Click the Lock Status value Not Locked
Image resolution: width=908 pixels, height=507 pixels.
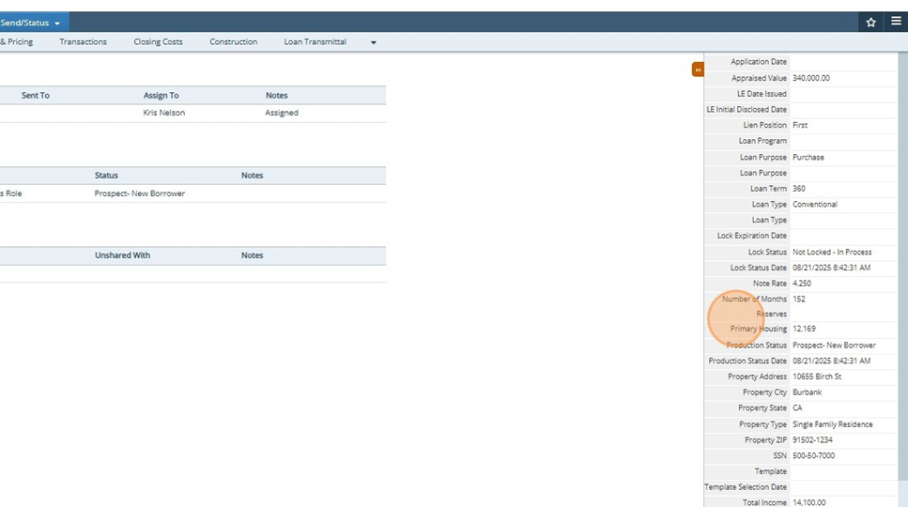click(x=831, y=252)
